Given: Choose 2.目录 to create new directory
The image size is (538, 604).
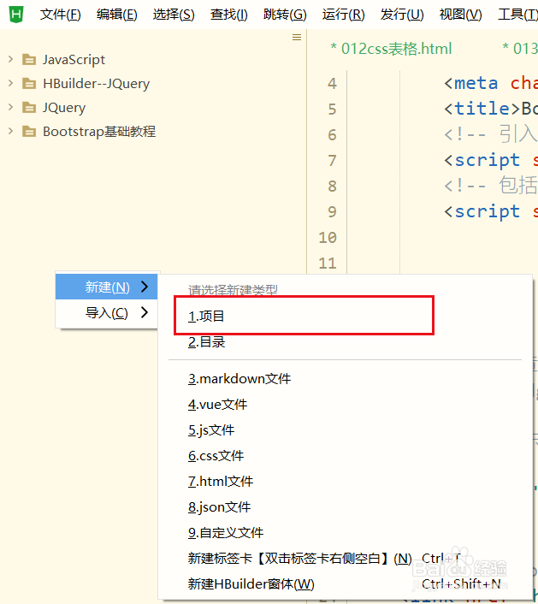Looking at the screenshot, I should pos(206,342).
